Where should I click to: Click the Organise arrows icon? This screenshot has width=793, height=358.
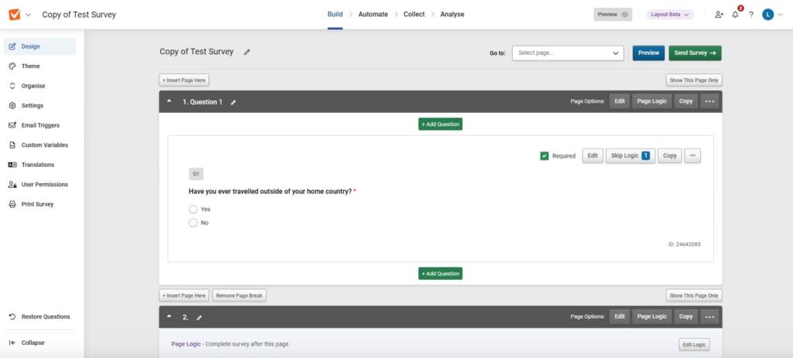(x=12, y=86)
